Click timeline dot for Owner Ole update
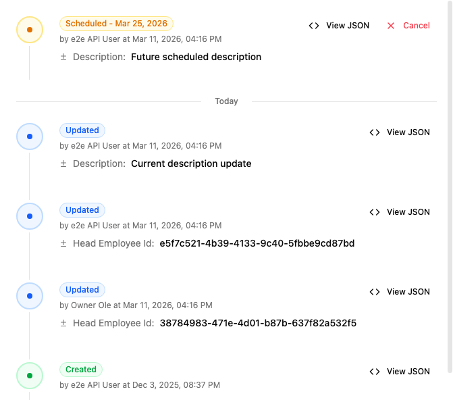Image resolution: width=453 pixels, height=400 pixels. 30,296
